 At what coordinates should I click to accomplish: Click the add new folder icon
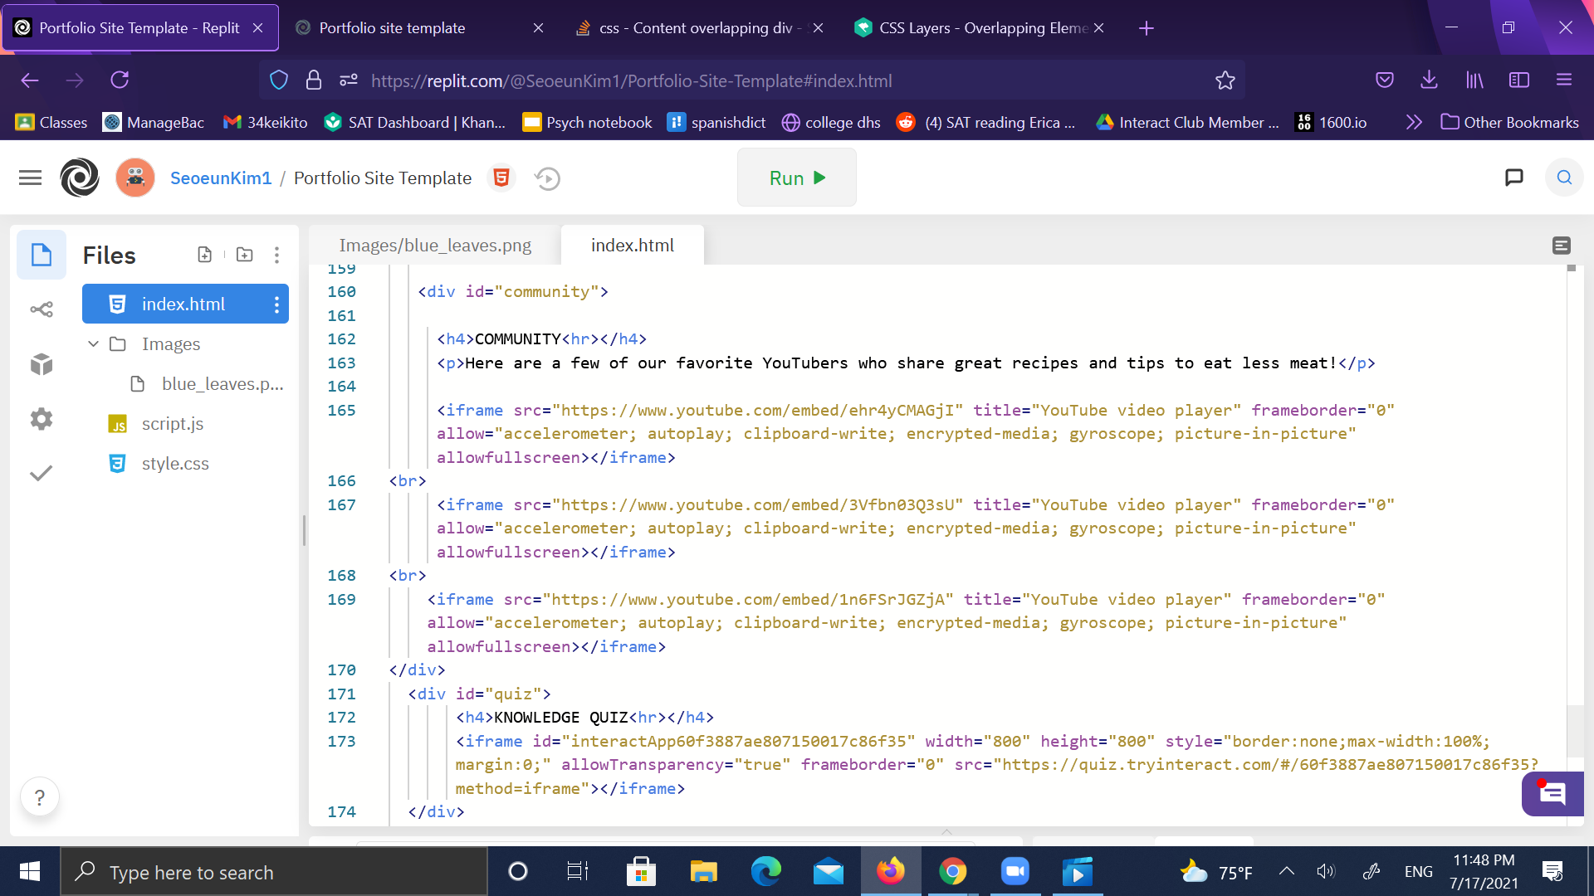tap(244, 255)
